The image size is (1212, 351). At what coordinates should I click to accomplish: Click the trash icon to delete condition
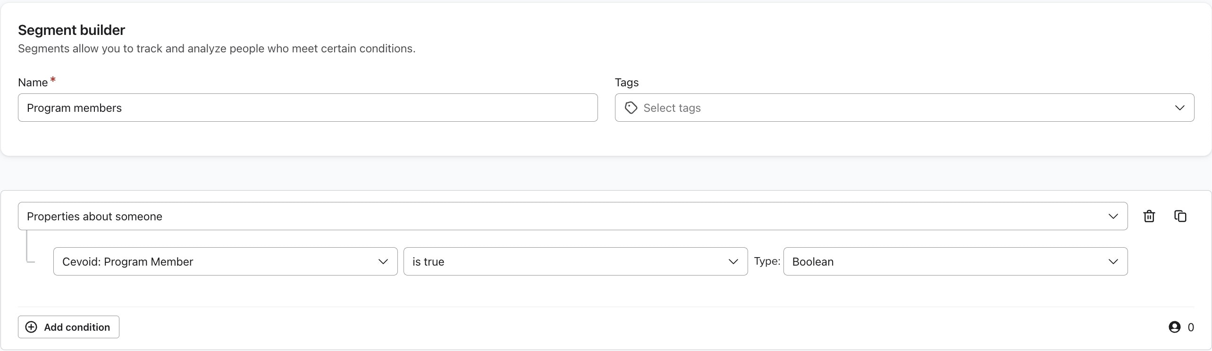pyautogui.click(x=1149, y=216)
